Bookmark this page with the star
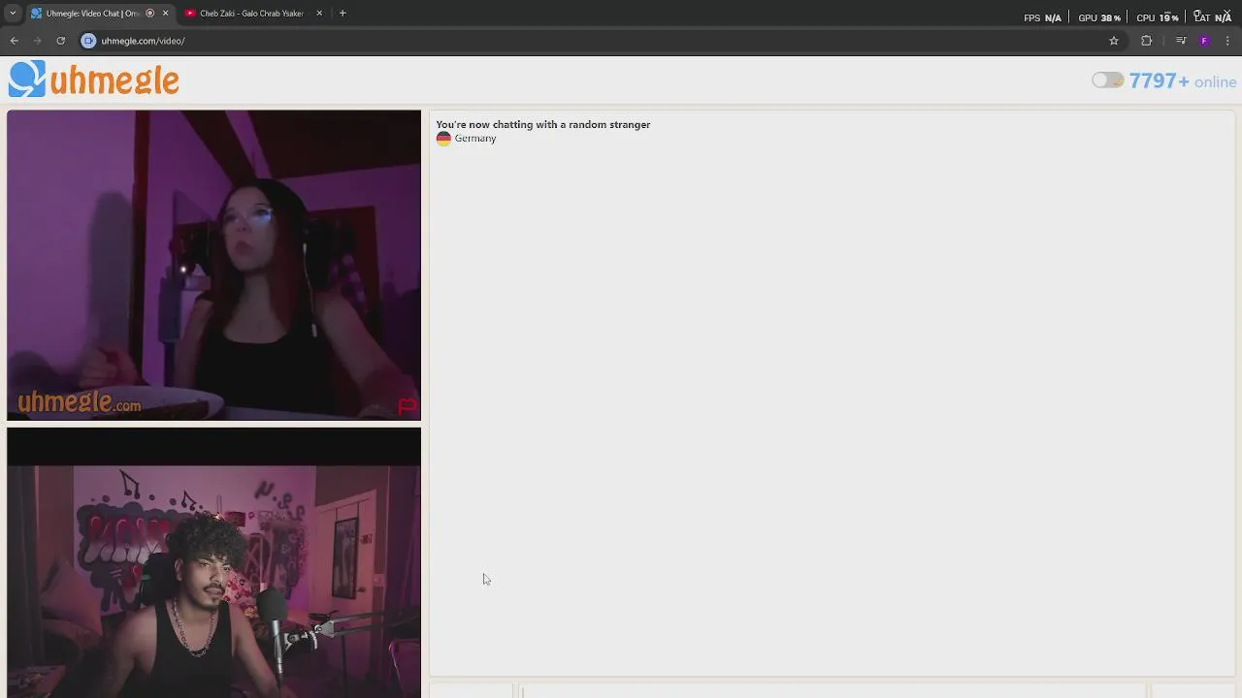 1114,41
